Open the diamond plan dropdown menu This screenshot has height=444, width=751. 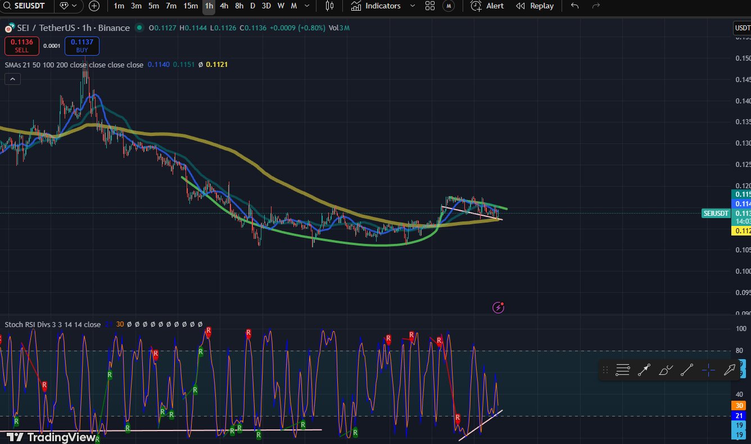pyautogui.click(x=68, y=6)
